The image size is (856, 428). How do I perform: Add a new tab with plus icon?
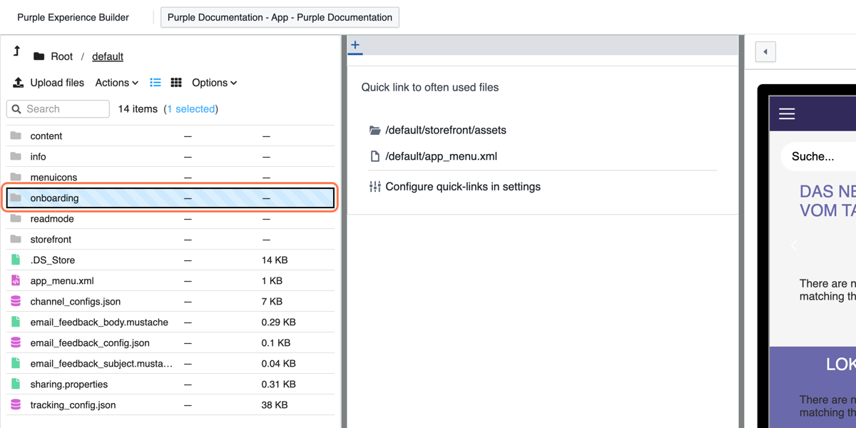point(355,45)
